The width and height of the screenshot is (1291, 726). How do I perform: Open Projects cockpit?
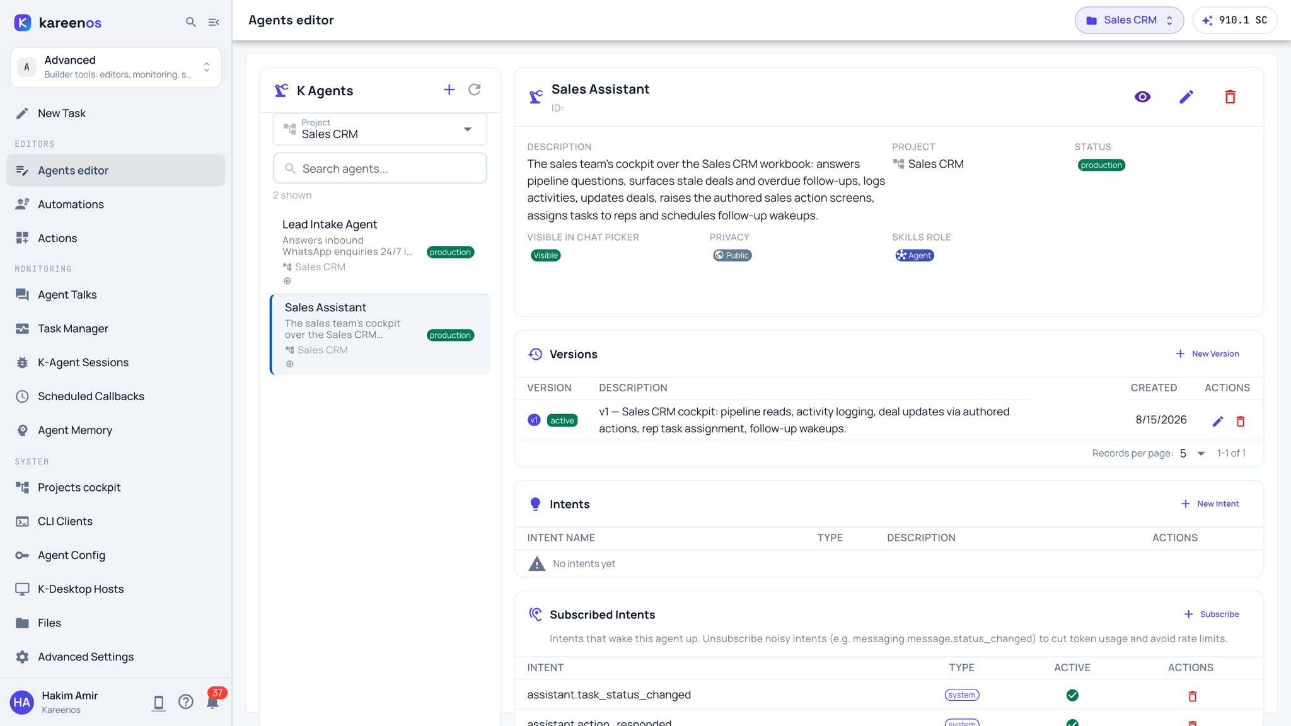tap(116, 488)
